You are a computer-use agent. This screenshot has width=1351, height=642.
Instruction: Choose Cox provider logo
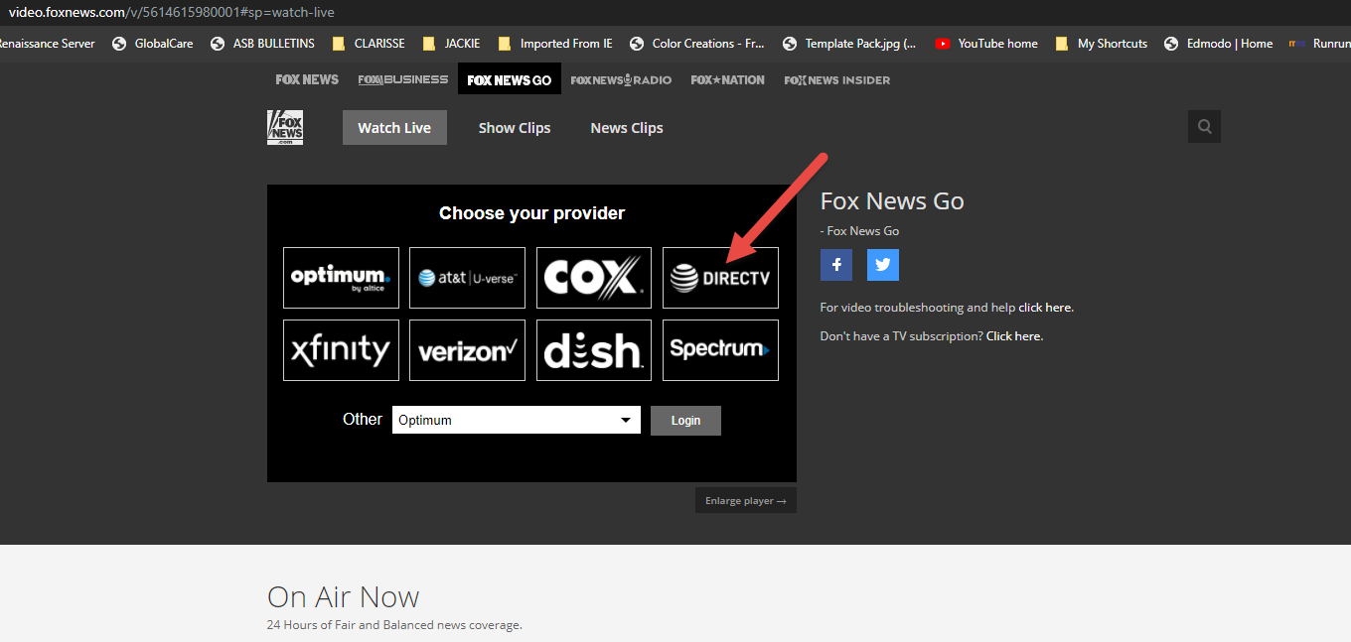594,278
